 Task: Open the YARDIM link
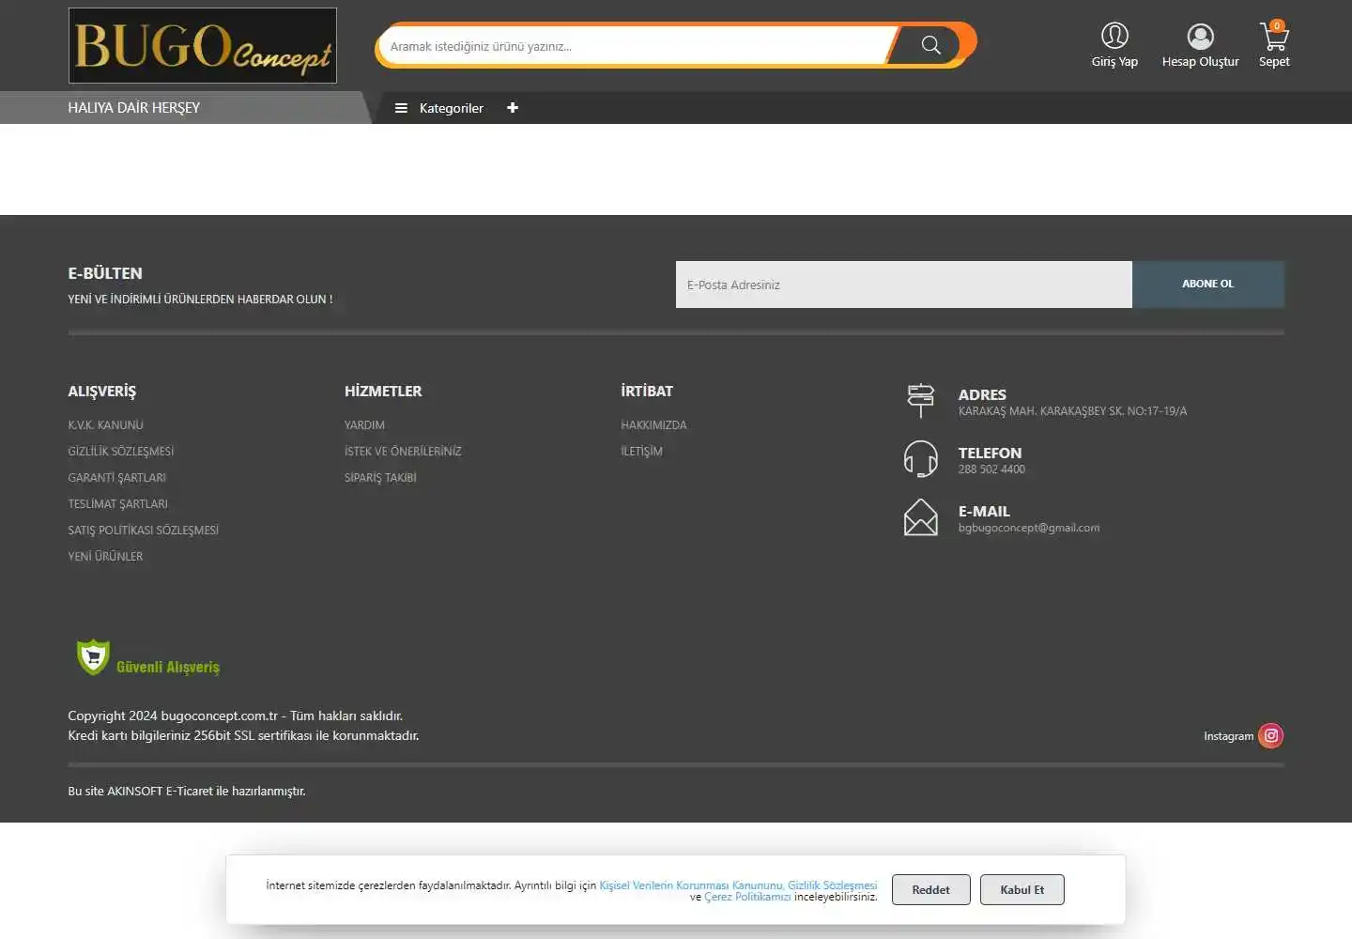point(364,425)
